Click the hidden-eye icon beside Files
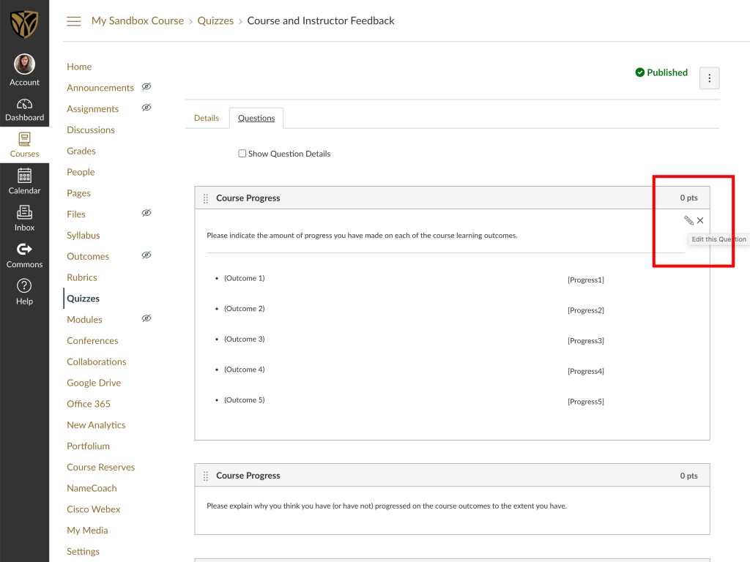Viewport: 750px width, 562px height. pos(146,214)
